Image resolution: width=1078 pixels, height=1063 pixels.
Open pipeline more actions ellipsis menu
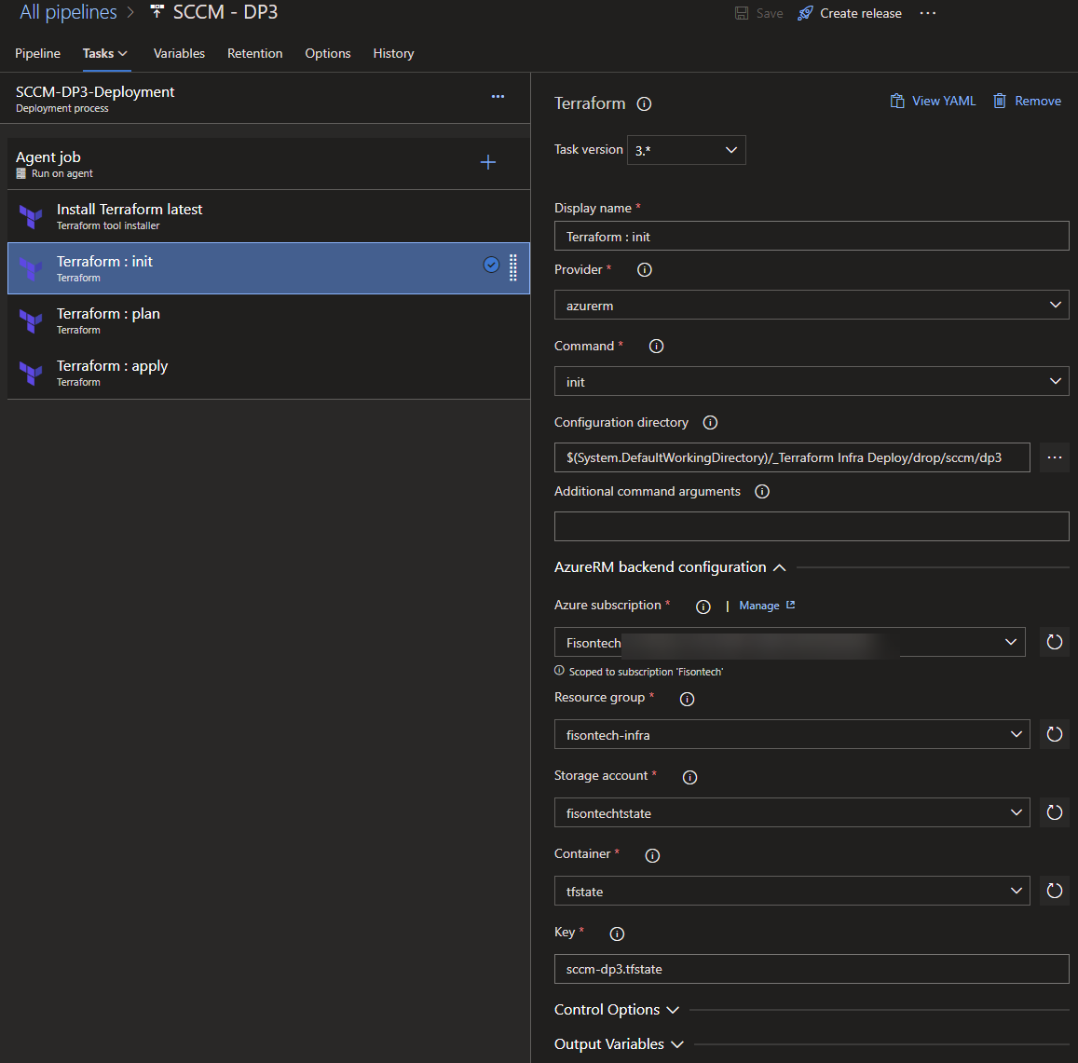[x=927, y=13]
